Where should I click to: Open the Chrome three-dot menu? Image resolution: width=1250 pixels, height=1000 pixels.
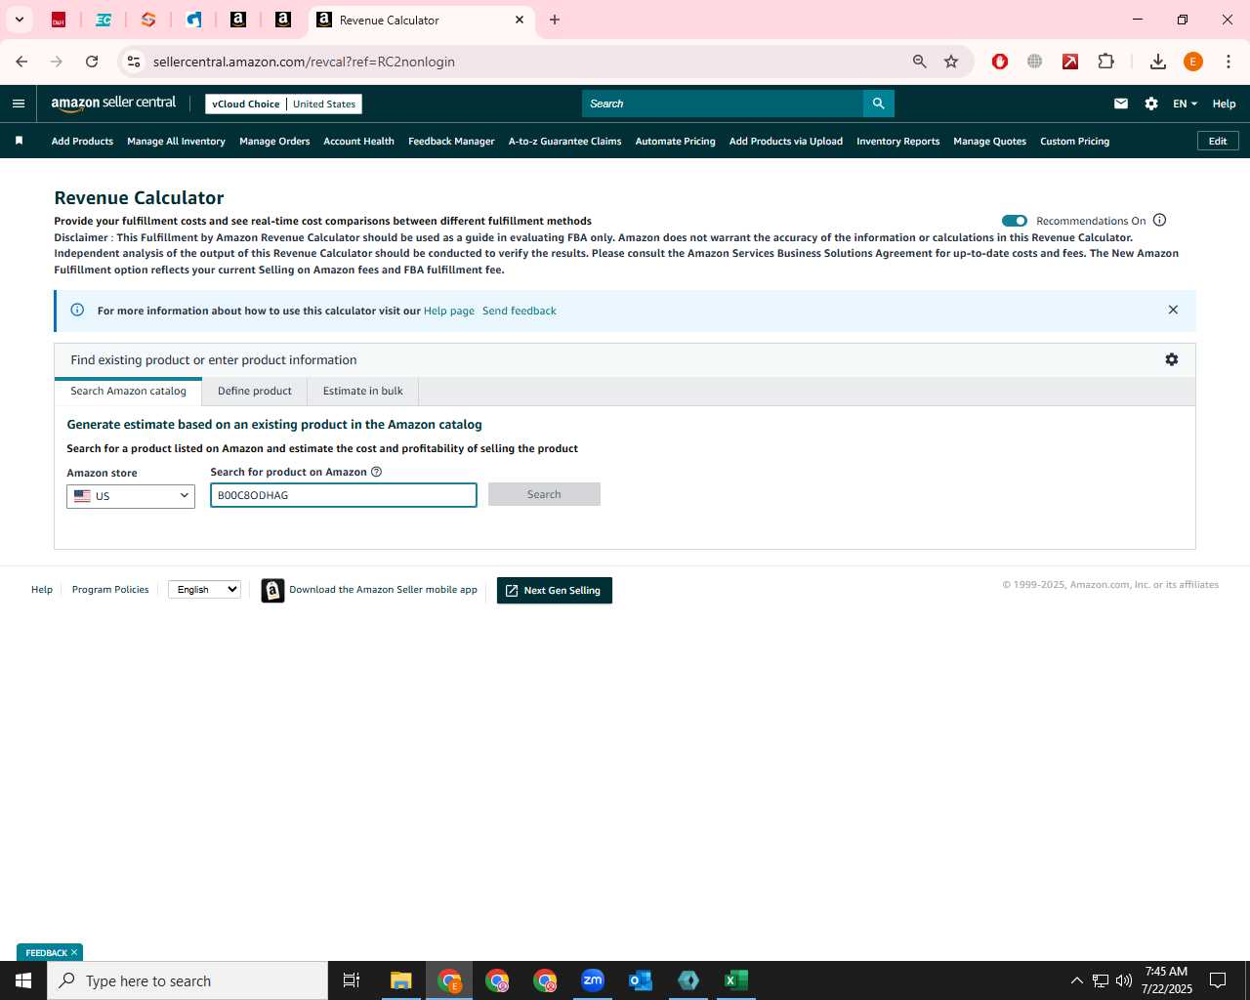tap(1229, 62)
